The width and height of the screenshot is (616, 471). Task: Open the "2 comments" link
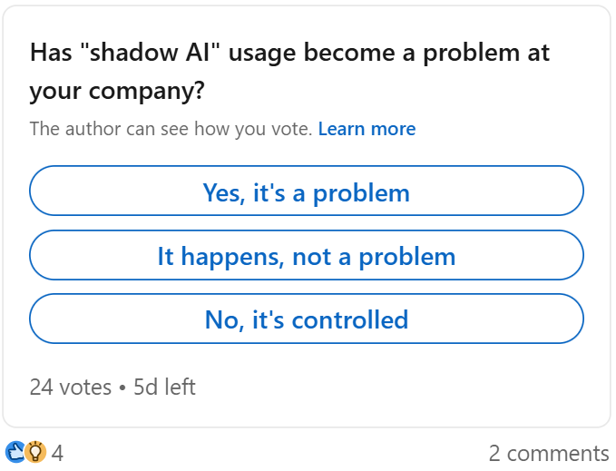point(548,453)
